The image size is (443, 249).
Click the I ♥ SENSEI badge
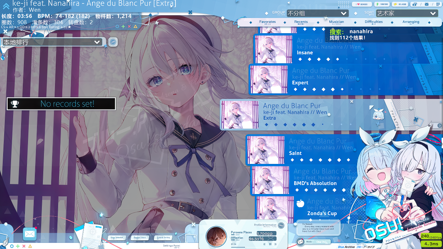[362, 4]
